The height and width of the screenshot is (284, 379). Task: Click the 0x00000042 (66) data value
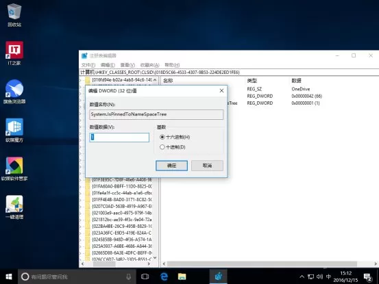tap(307, 96)
